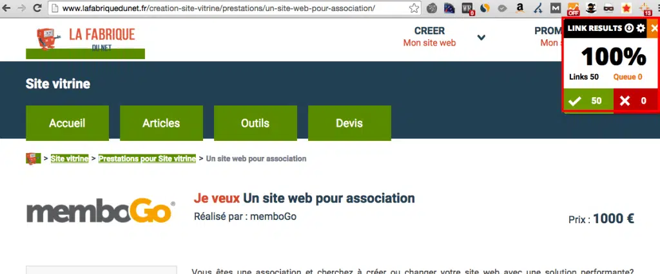Follow the 'Site vitrine' breadcrumb link
Image resolution: width=660 pixels, height=274 pixels.
click(70, 158)
